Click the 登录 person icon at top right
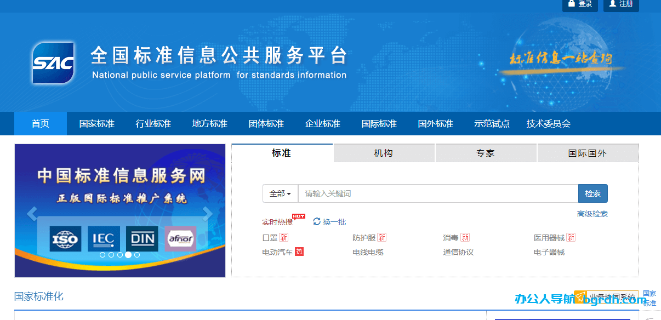 click(572, 4)
